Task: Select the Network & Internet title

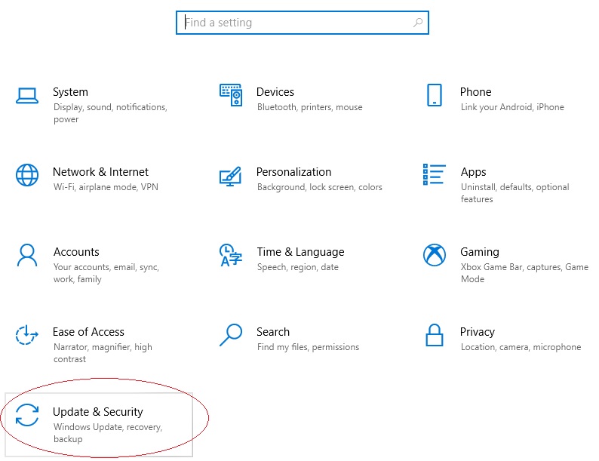Action: coord(100,172)
